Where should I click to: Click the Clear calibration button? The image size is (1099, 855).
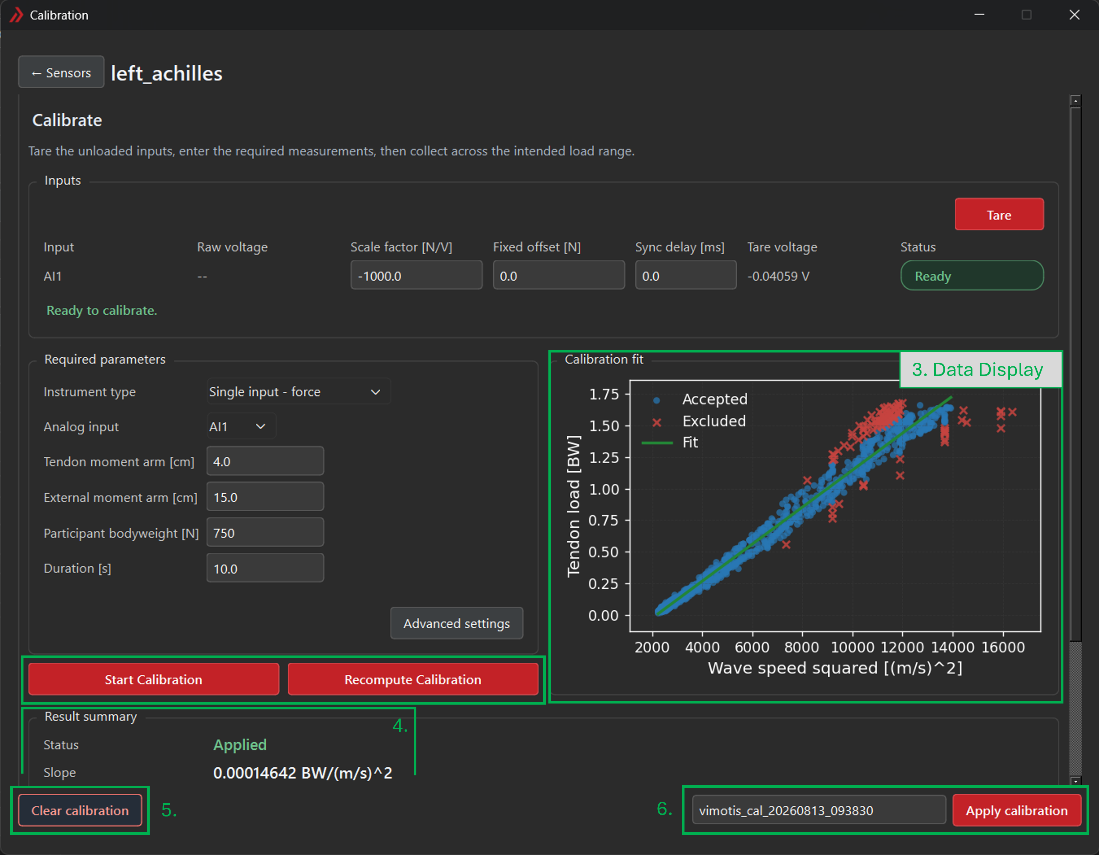coord(80,810)
